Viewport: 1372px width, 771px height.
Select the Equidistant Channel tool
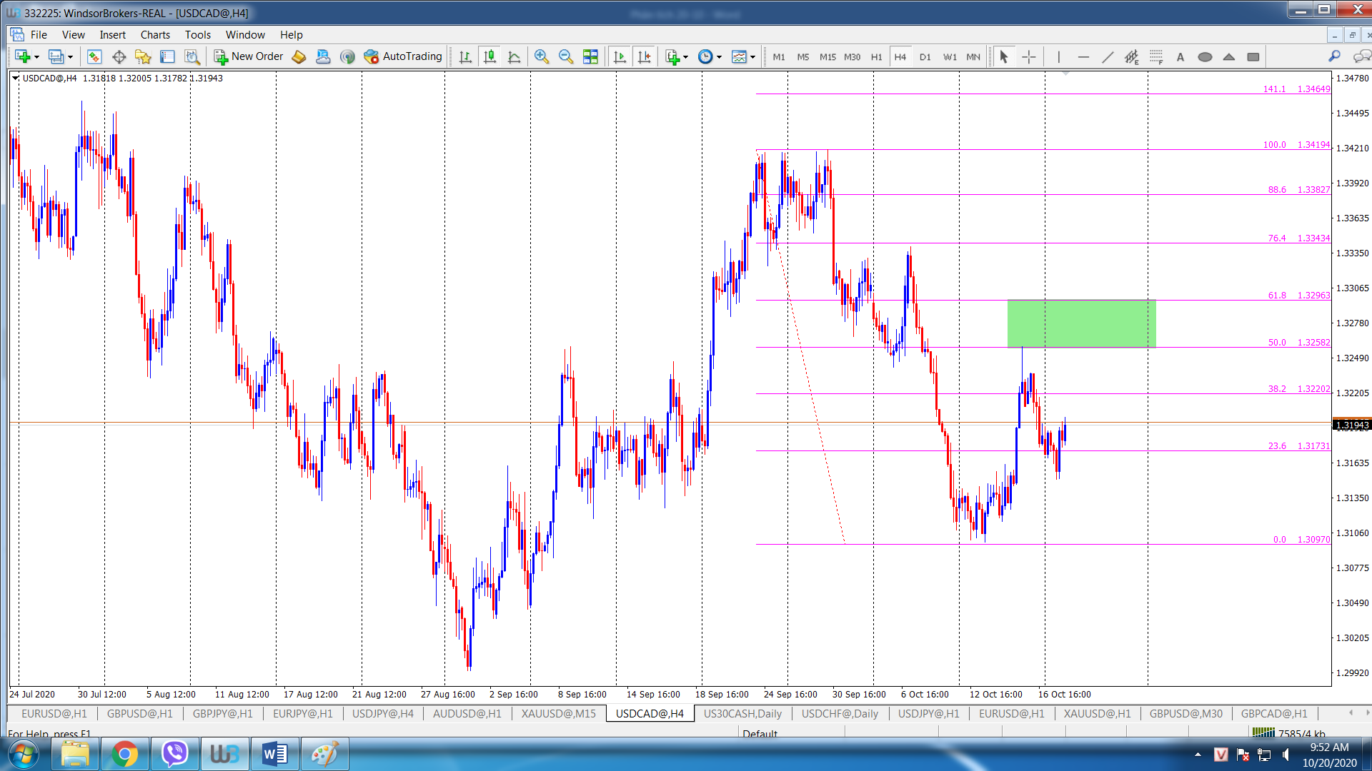(x=1132, y=56)
